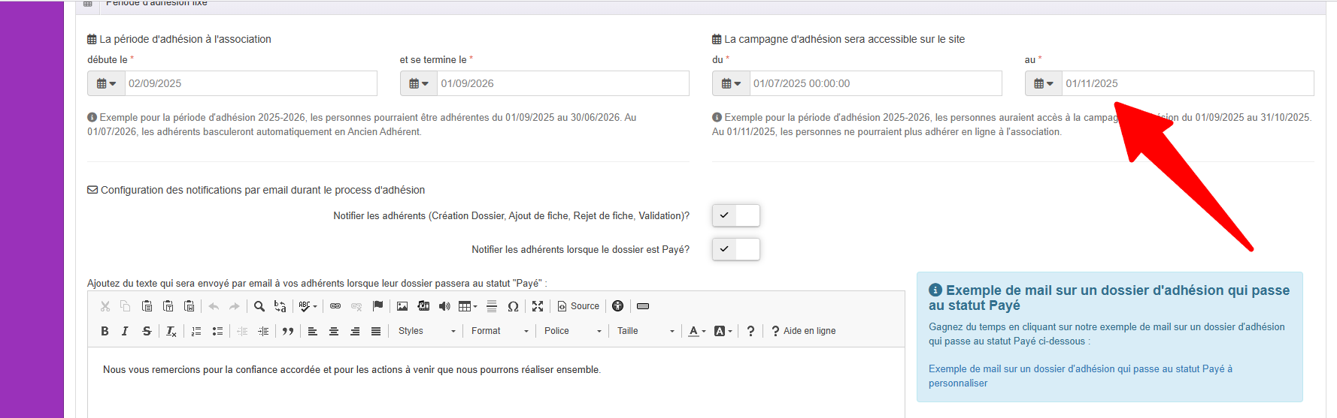This screenshot has width=1337, height=418.
Task: Open the calendar picker for 'débute le' date
Action: 106,83
